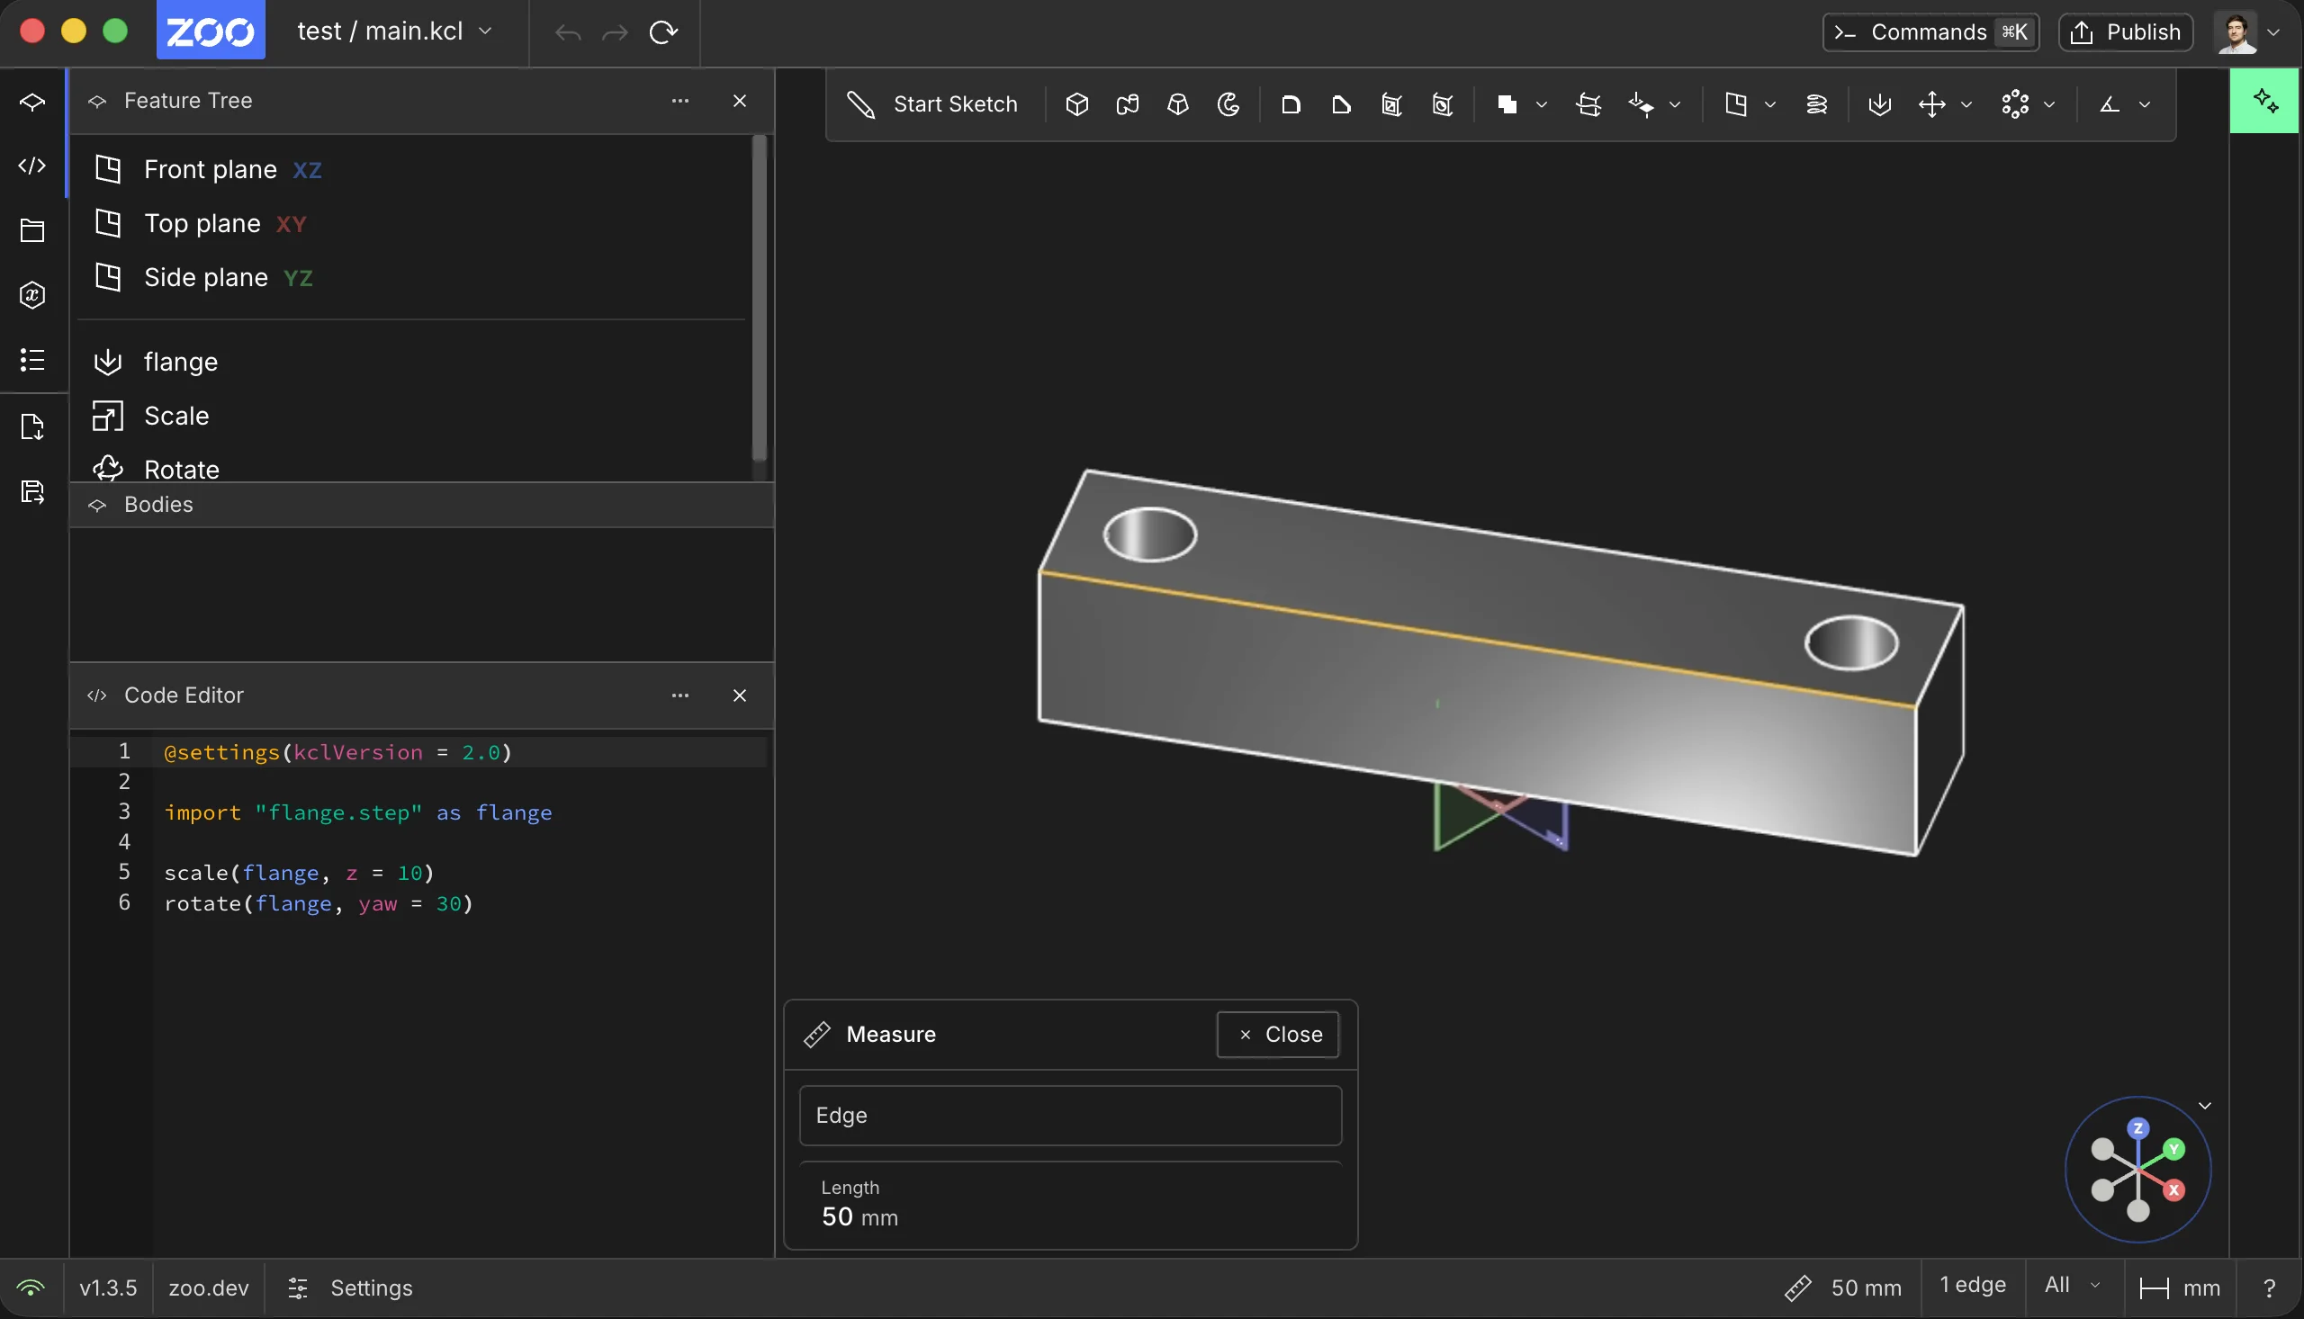Expand the dropdown after the arrow-onto-plane icon
This screenshot has width=2304, height=1319.
click(x=1675, y=104)
